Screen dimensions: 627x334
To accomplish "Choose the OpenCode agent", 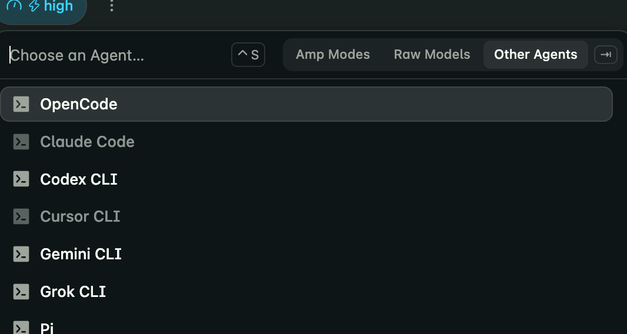I will pyautogui.click(x=306, y=104).
